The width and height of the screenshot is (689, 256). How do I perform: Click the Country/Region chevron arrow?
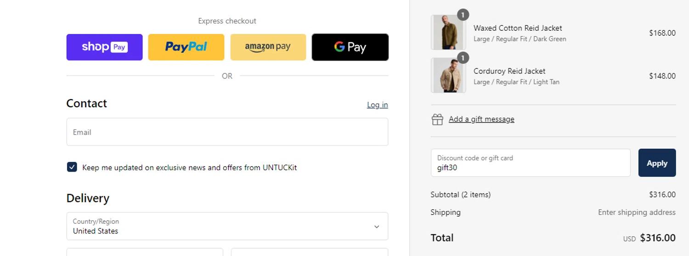377,227
